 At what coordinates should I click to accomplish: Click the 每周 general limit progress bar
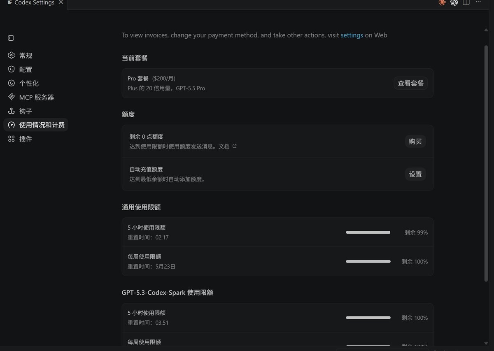pos(368,262)
